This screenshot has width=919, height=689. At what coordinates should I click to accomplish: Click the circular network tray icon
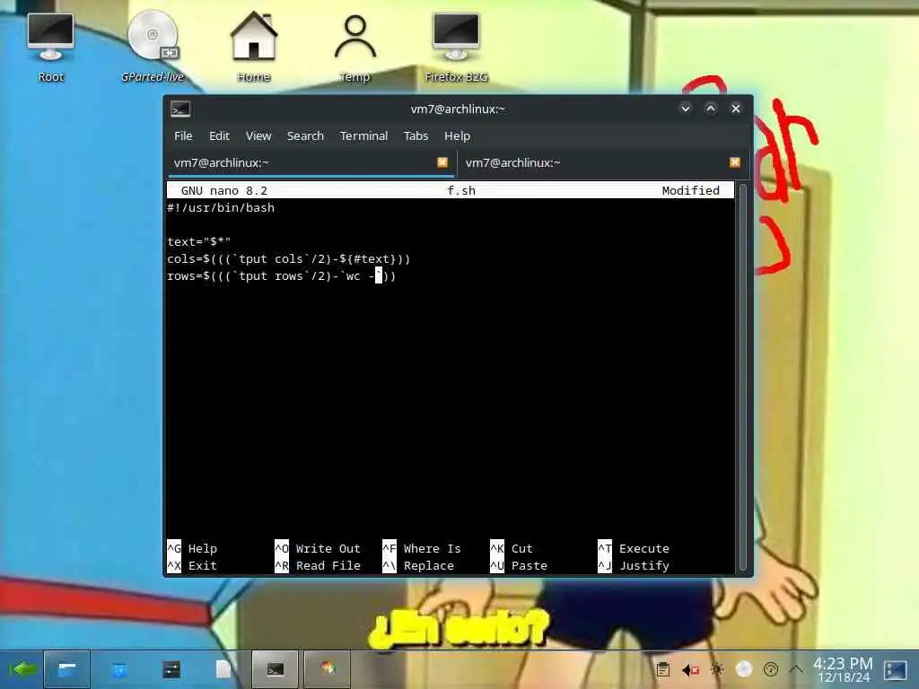click(771, 669)
